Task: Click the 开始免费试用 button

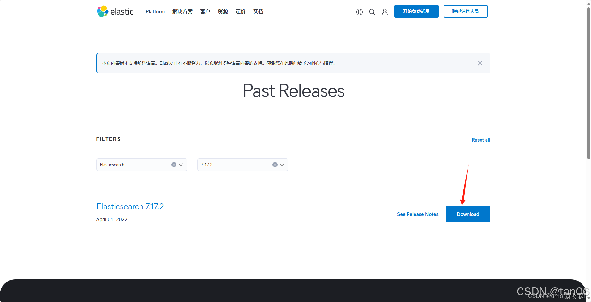Action: coord(416,11)
